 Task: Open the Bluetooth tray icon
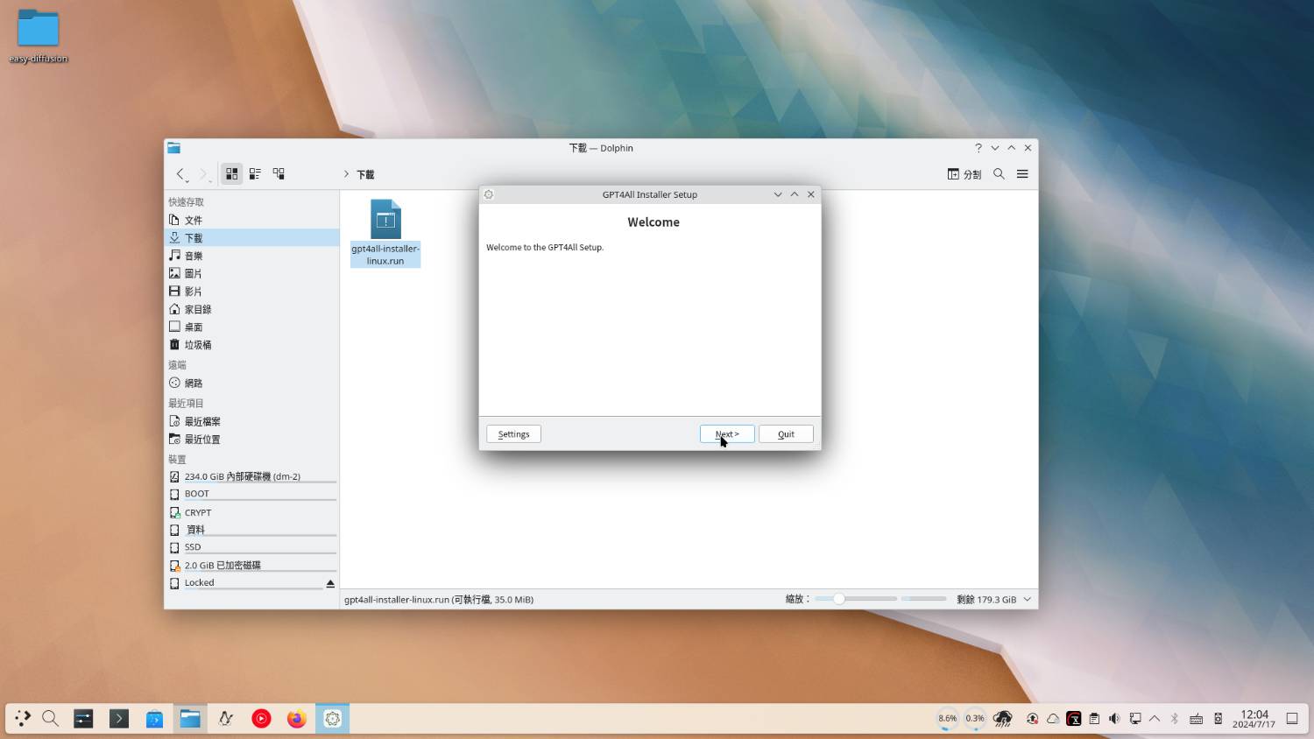pos(1175,719)
